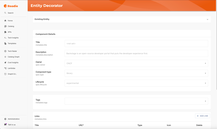Screen dimensions: 217x129
Task: Select the Component type field showing library
Action: (136, 73)
